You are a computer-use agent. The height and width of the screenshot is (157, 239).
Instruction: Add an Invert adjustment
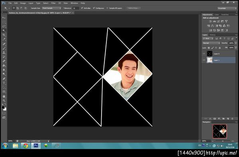point(210,30)
